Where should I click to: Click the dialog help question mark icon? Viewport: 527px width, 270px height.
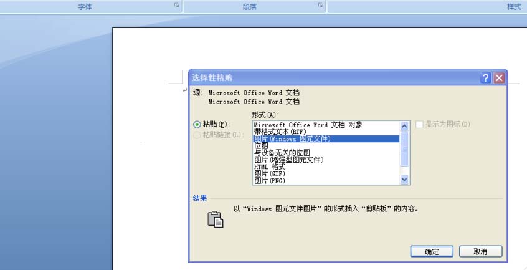tap(485, 78)
